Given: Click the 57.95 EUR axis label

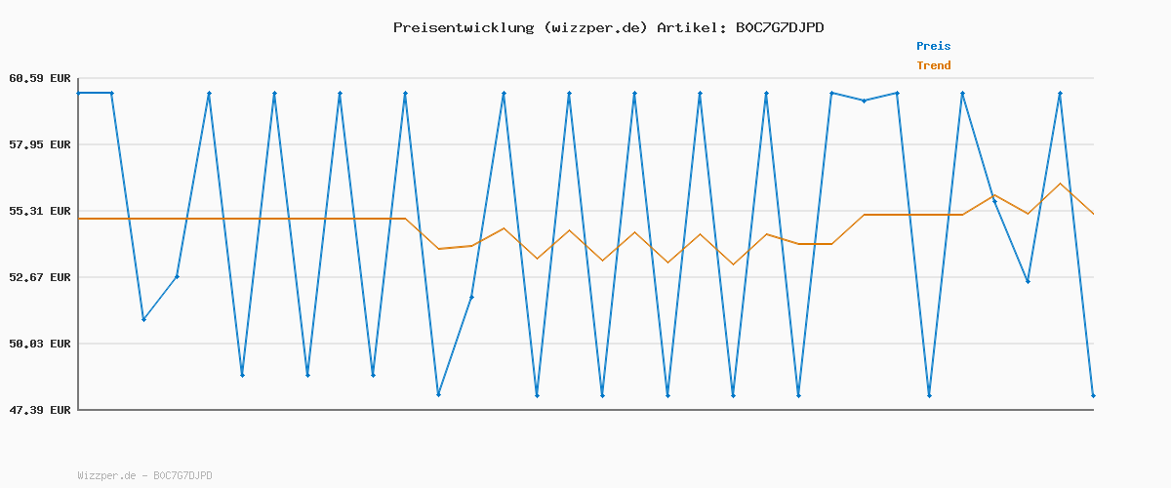Looking at the screenshot, I should pos(40,144).
